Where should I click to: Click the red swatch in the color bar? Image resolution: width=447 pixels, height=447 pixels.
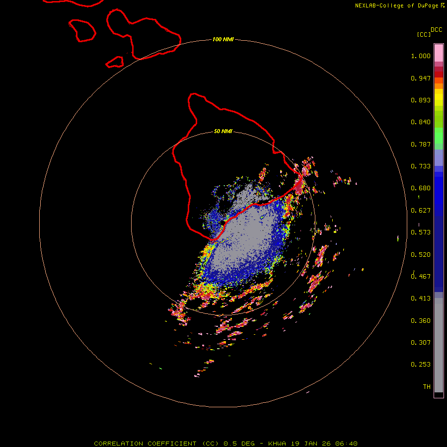click(x=439, y=74)
